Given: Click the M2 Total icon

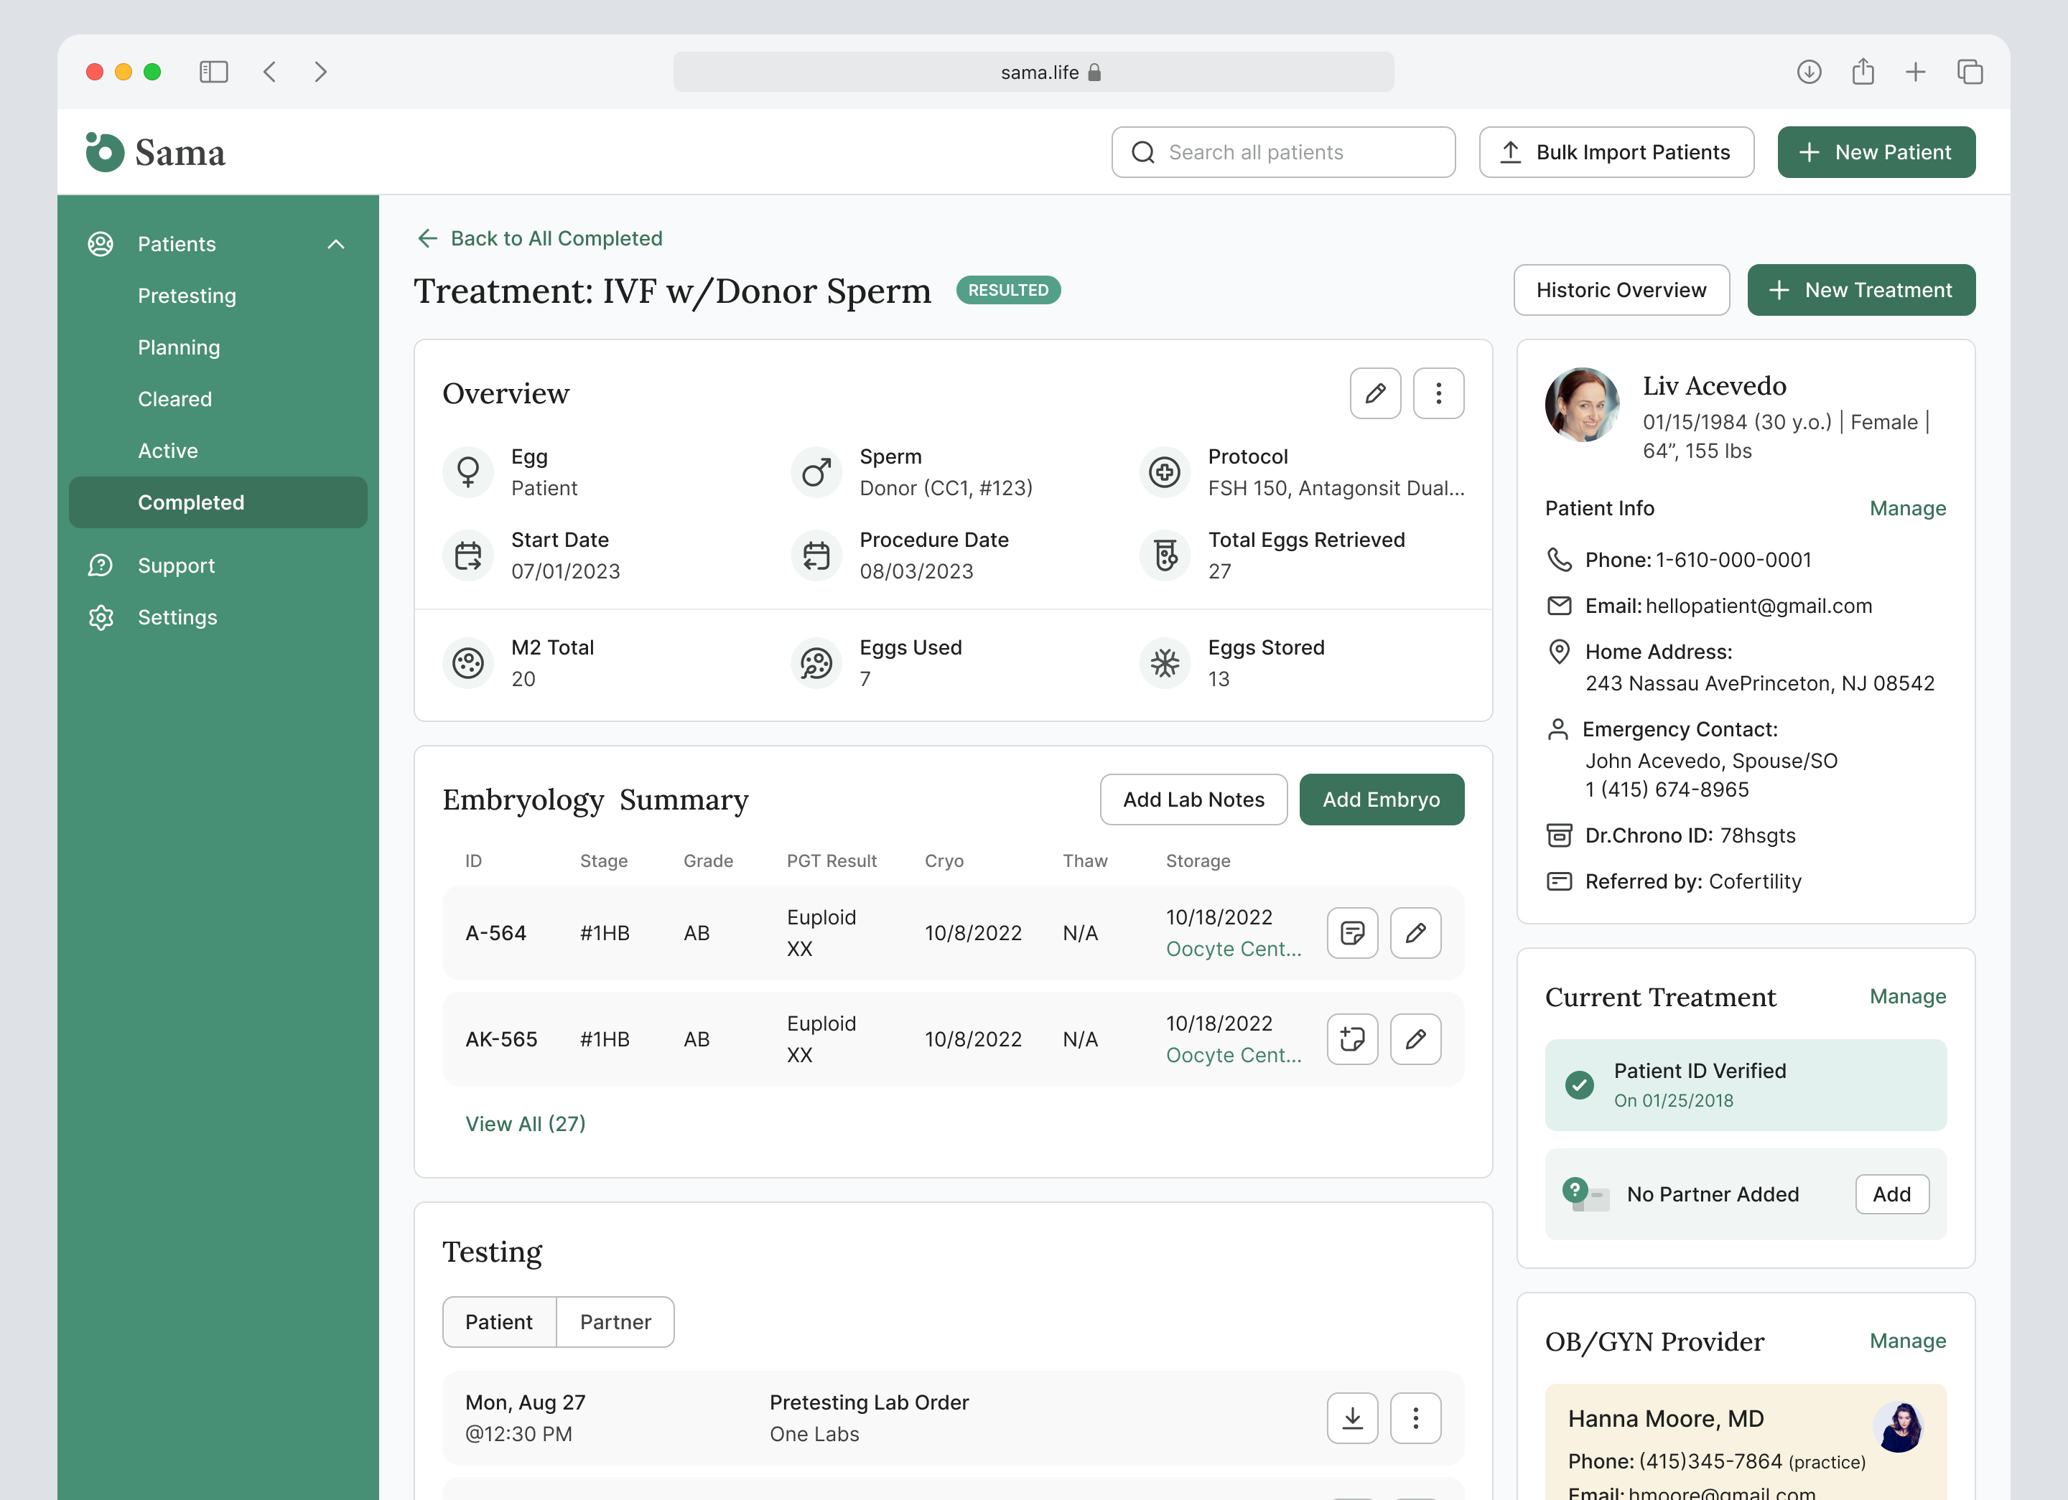Looking at the screenshot, I should [x=467, y=662].
